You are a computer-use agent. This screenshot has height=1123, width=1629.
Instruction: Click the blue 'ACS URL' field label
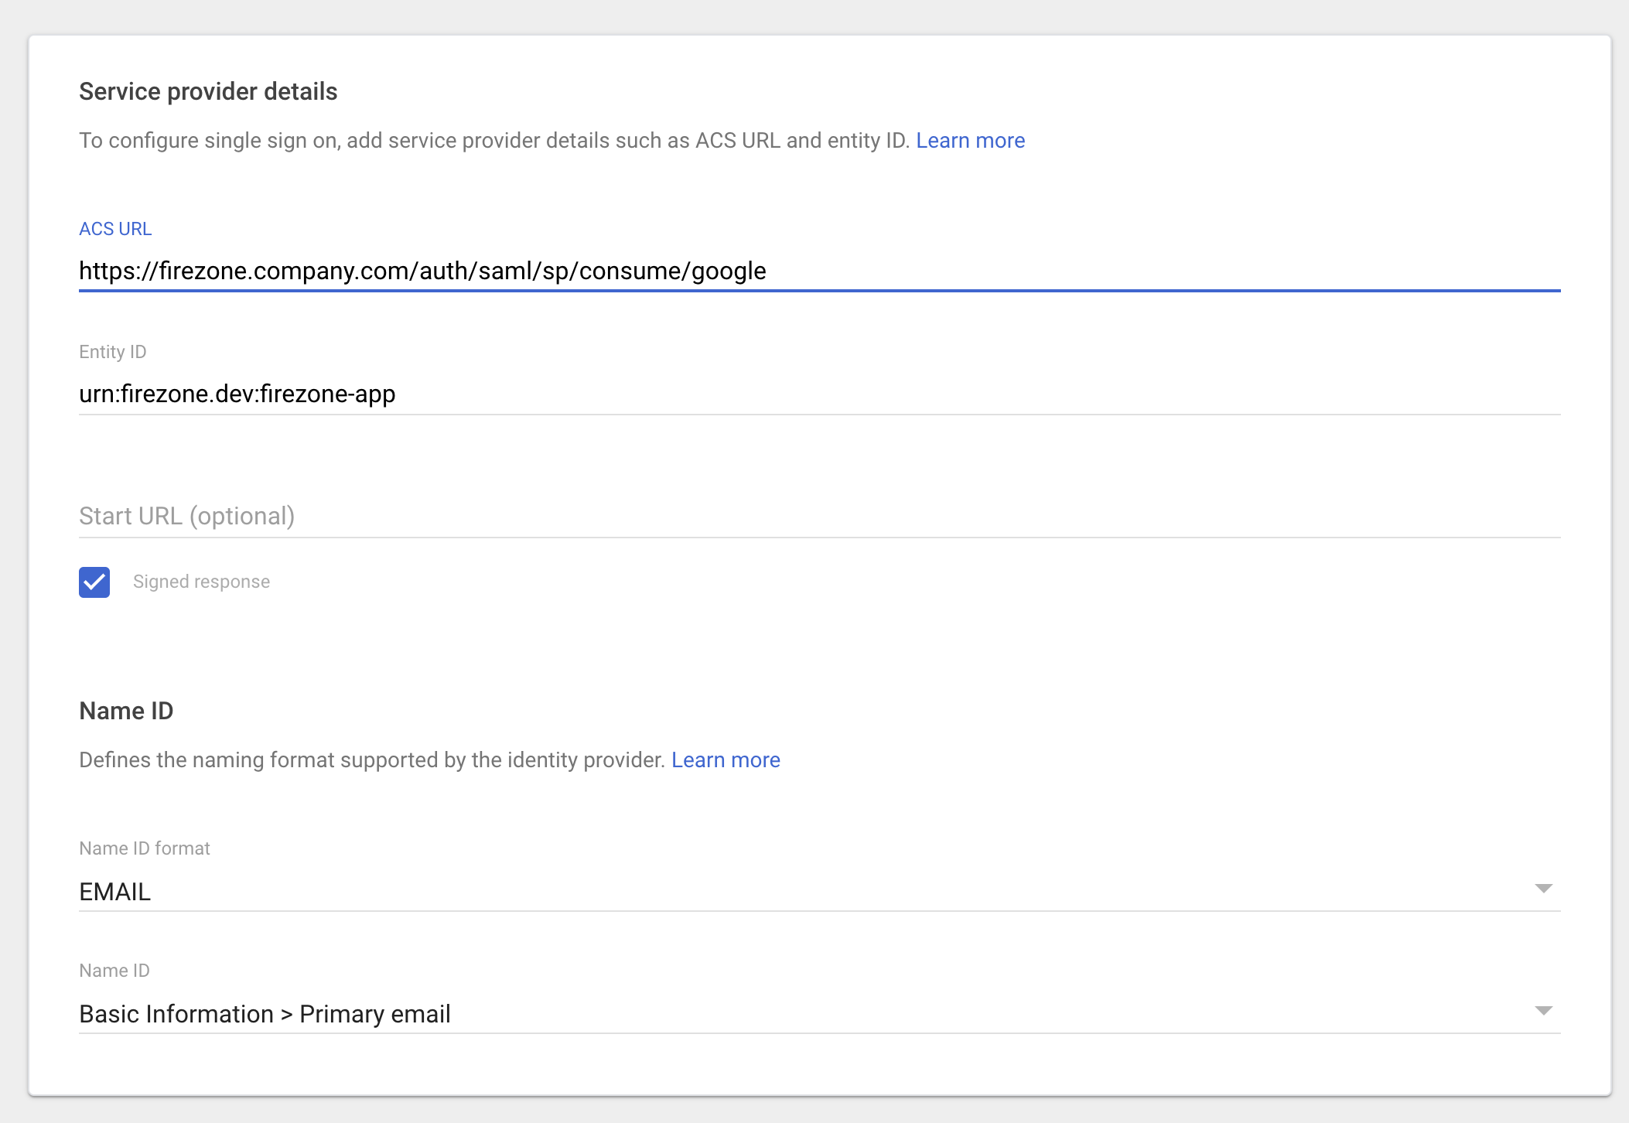point(115,229)
